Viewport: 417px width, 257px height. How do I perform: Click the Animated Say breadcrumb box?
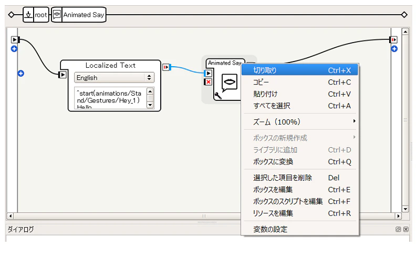click(x=79, y=15)
